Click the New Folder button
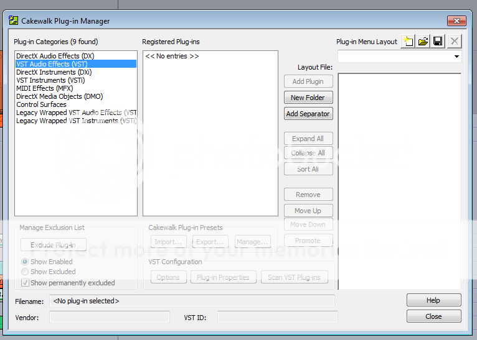This screenshot has width=477, height=340. point(308,98)
